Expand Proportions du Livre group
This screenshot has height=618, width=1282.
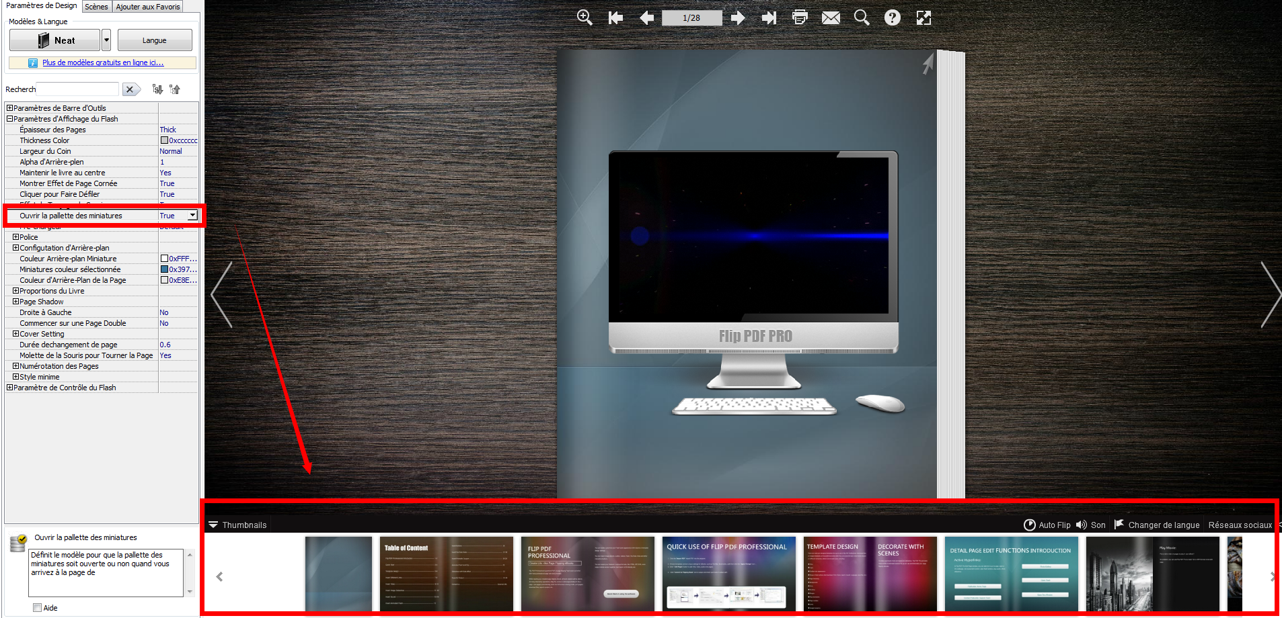coord(15,290)
